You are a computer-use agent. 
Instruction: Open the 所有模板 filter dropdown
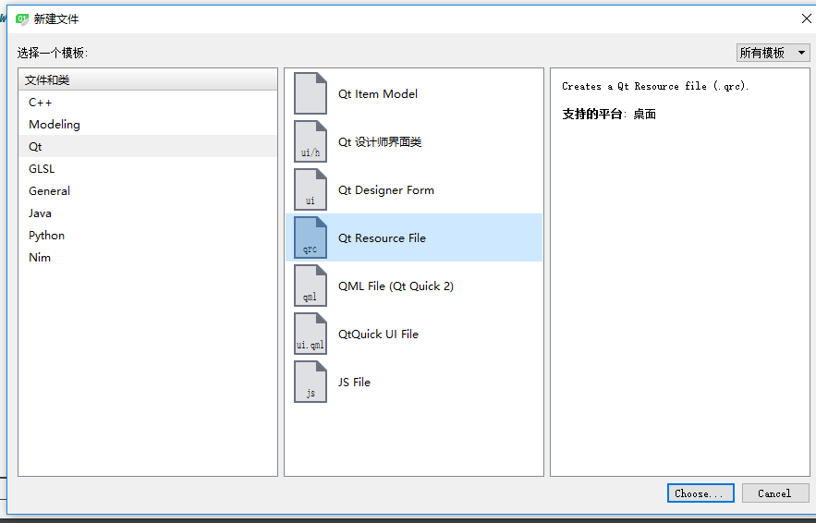pyautogui.click(x=773, y=53)
